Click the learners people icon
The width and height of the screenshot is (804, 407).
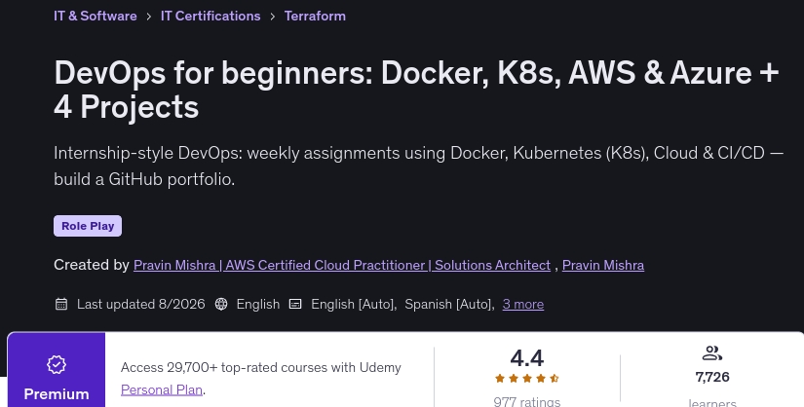pyautogui.click(x=711, y=353)
